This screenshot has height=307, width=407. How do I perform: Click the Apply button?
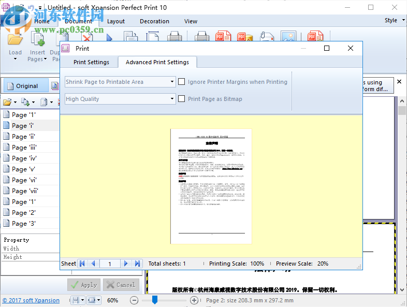[x=84, y=285]
